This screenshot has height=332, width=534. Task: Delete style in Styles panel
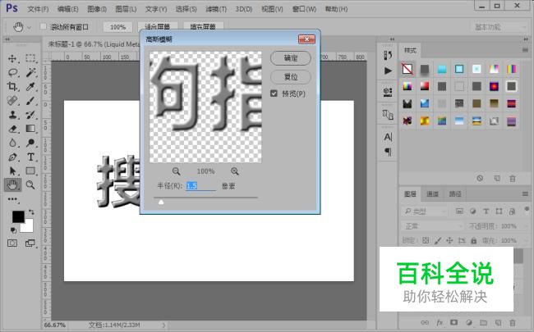[x=512, y=179]
